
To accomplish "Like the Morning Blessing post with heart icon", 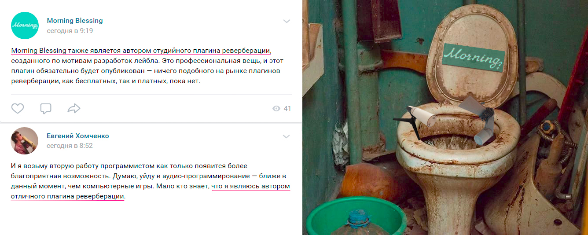I will [x=18, y=108].
